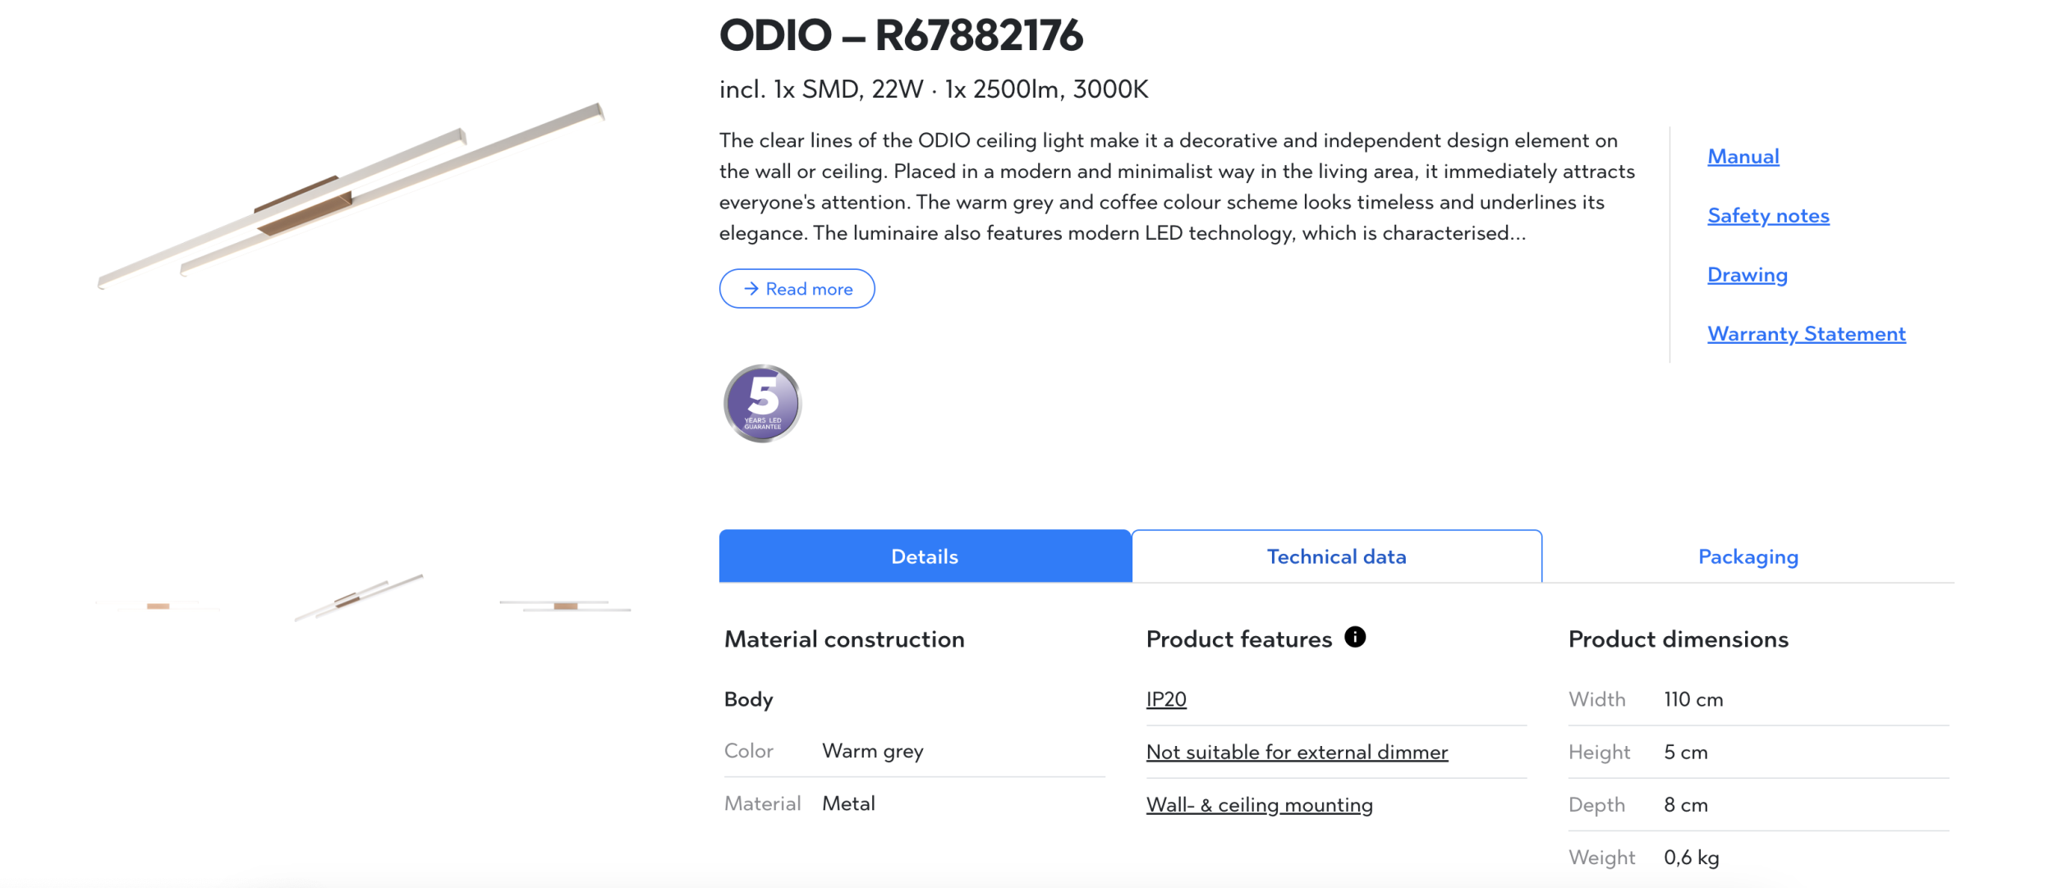2053x888 pixels.
Task: Click the Product dimensions heading
Action: coord(1678,639)
